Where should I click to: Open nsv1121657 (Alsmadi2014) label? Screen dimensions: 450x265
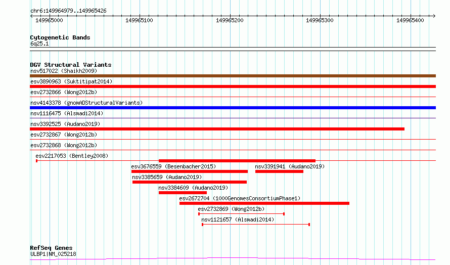pyautogui.click(x=238, y=219)
